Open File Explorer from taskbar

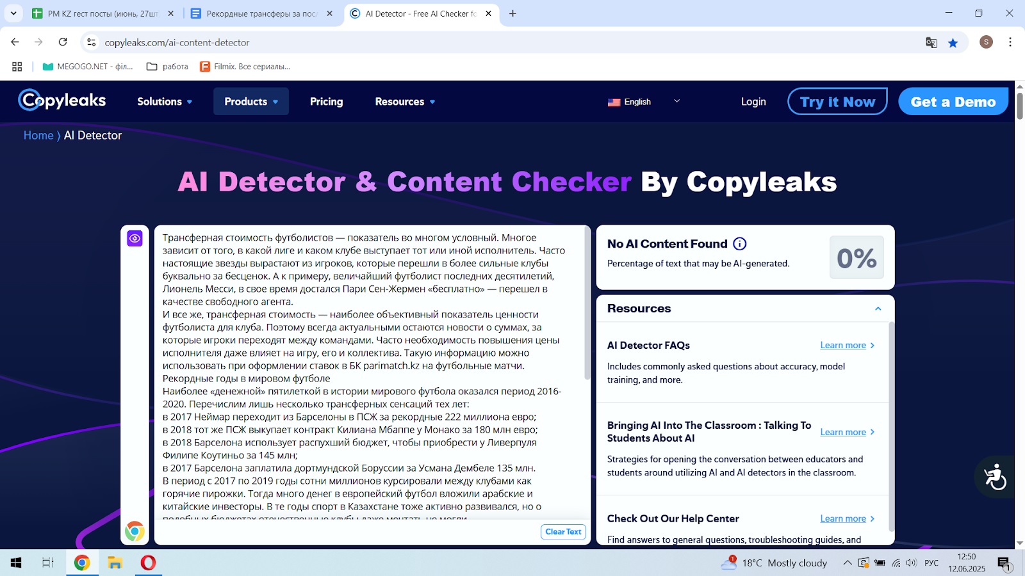(115, 563)
